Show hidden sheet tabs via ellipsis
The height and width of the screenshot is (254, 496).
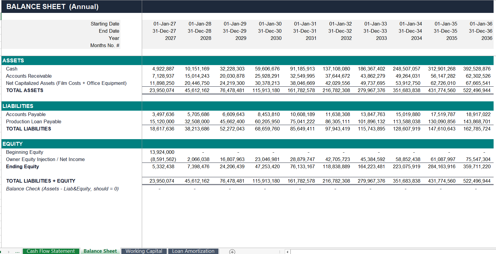pyautogui.click(x=17, y=252)
